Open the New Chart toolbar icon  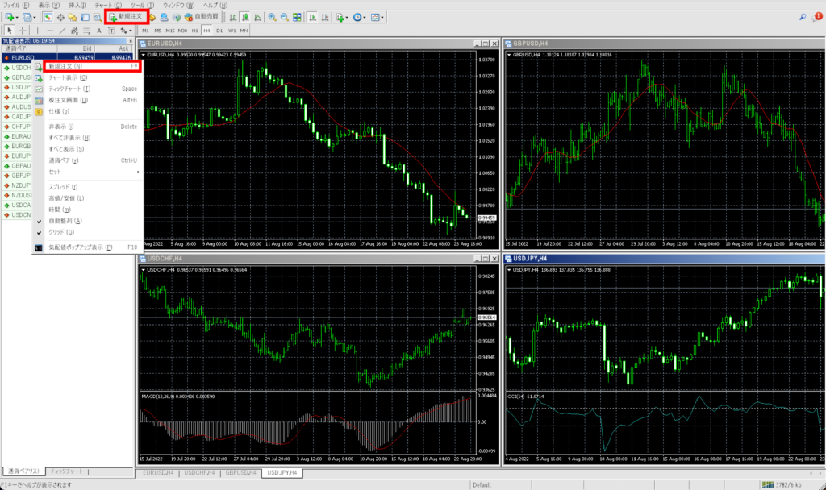[x=9, y=18]
